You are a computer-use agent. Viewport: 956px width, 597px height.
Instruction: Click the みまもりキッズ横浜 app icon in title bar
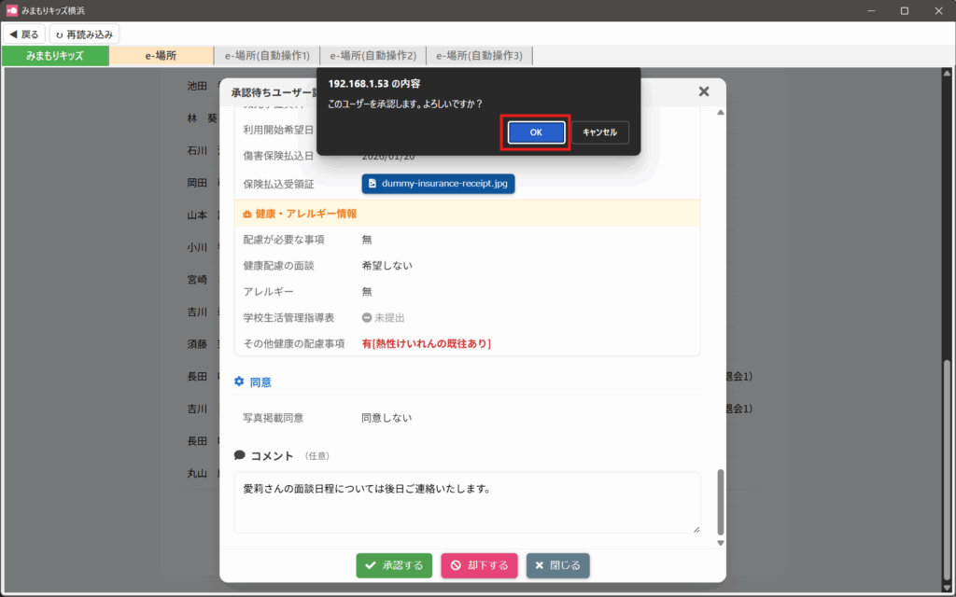12,10
